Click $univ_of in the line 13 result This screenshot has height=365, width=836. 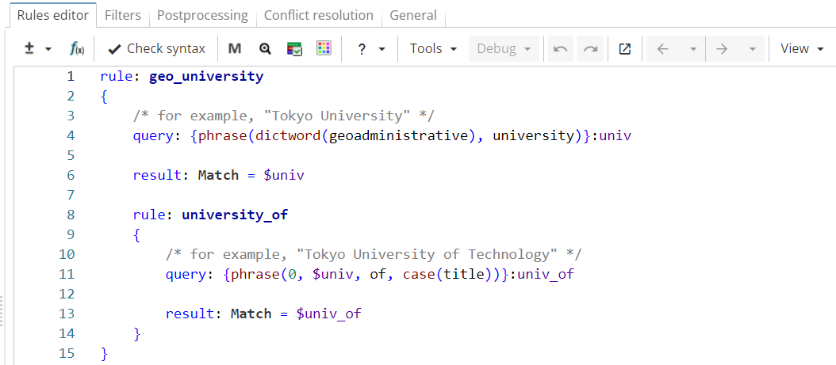(x=328, y=314)
